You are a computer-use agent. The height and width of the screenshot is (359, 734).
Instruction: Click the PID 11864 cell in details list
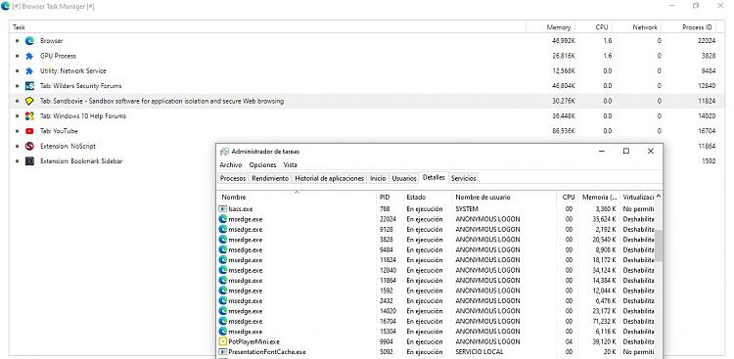tap(389, 281)
